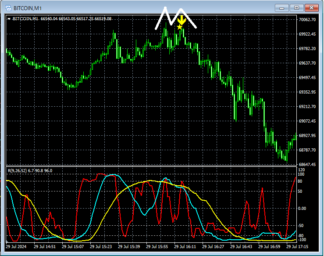Click the 68647.45 price scale label
This screenshot has height=256, width=324.
307,165
